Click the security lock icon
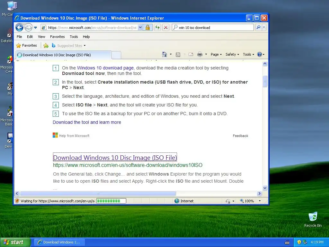Image resolution: width=329 pixels, height=247 pixels. click(148, 28)
